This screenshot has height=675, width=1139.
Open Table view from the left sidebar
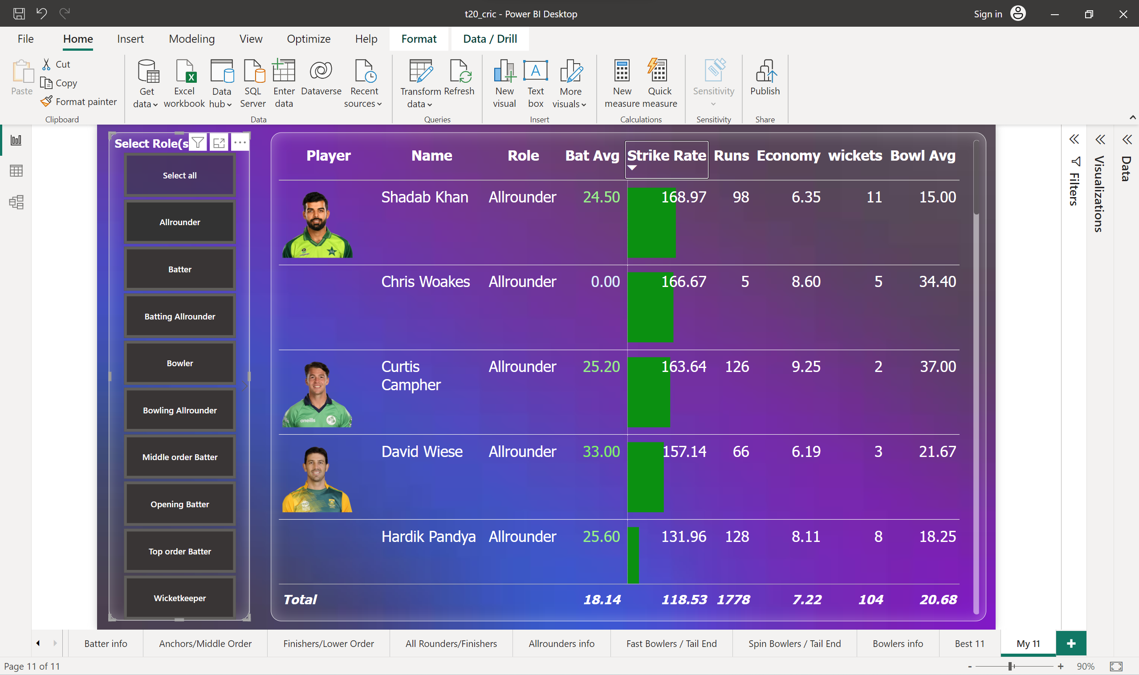pos(16,170)
